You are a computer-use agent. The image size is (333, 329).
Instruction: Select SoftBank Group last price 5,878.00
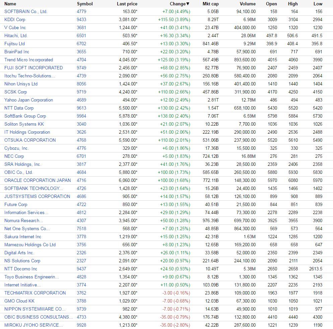[128, 116]
